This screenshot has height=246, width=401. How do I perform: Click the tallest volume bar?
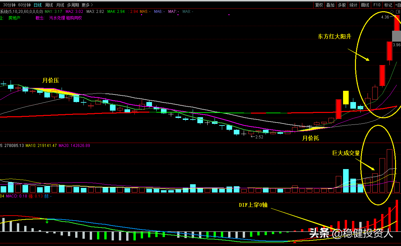point(390,171)
